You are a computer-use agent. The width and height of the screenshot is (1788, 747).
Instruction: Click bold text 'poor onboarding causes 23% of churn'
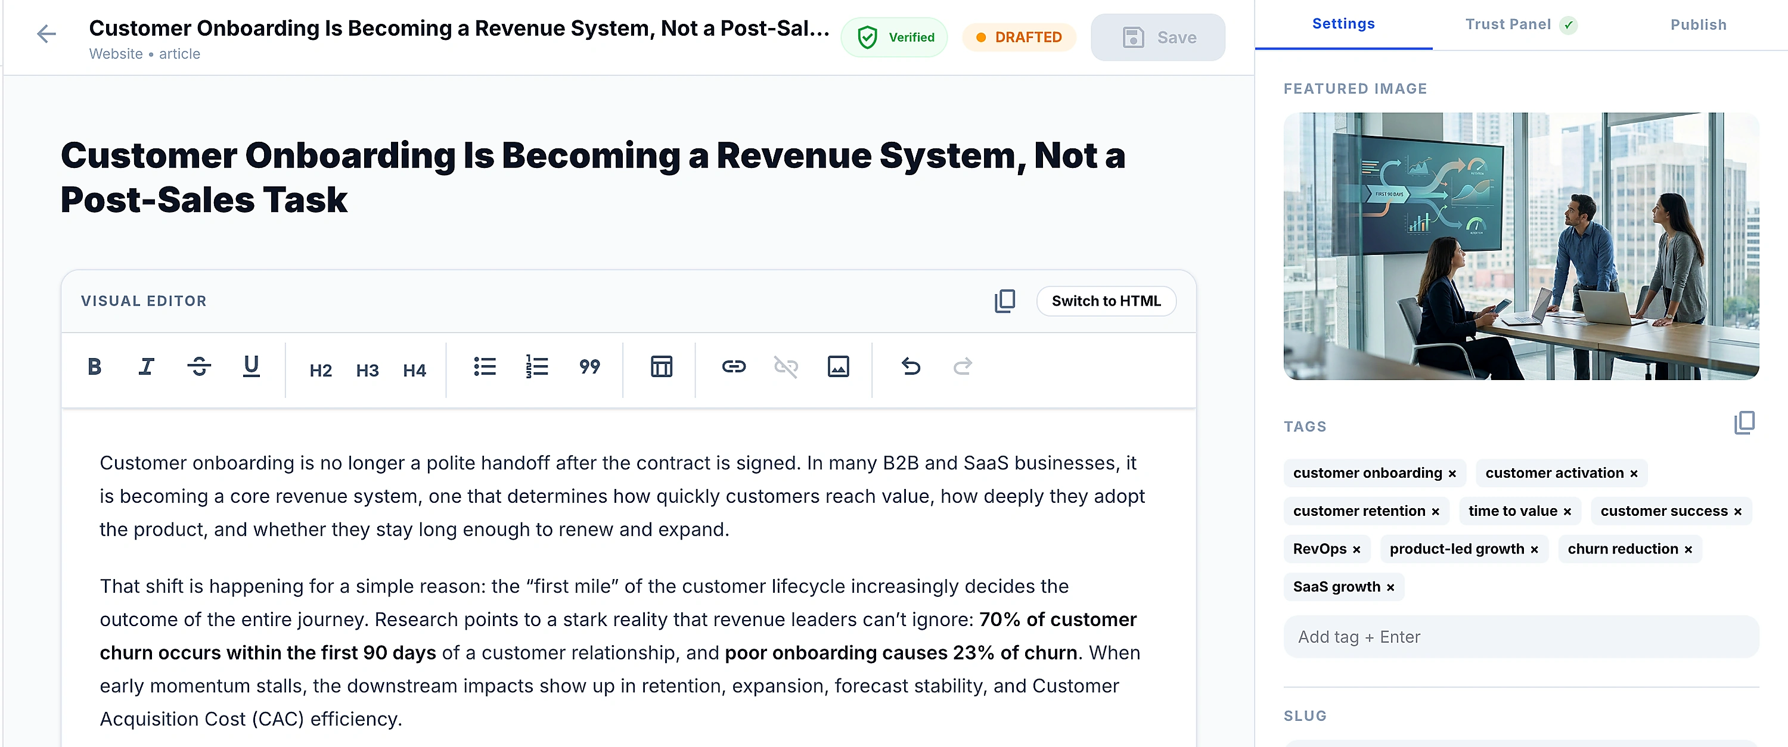[901, 653]
